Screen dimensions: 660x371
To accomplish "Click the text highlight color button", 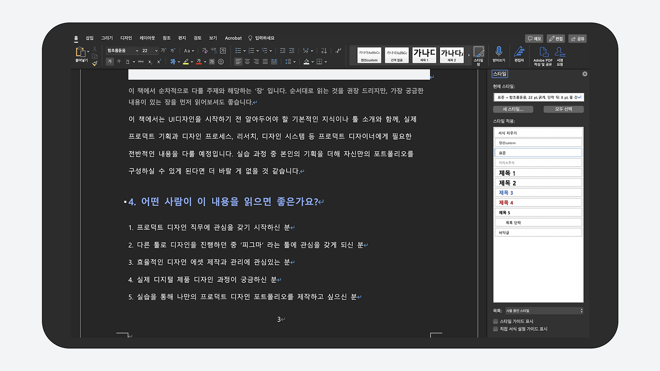I will (x=186, y=62).
